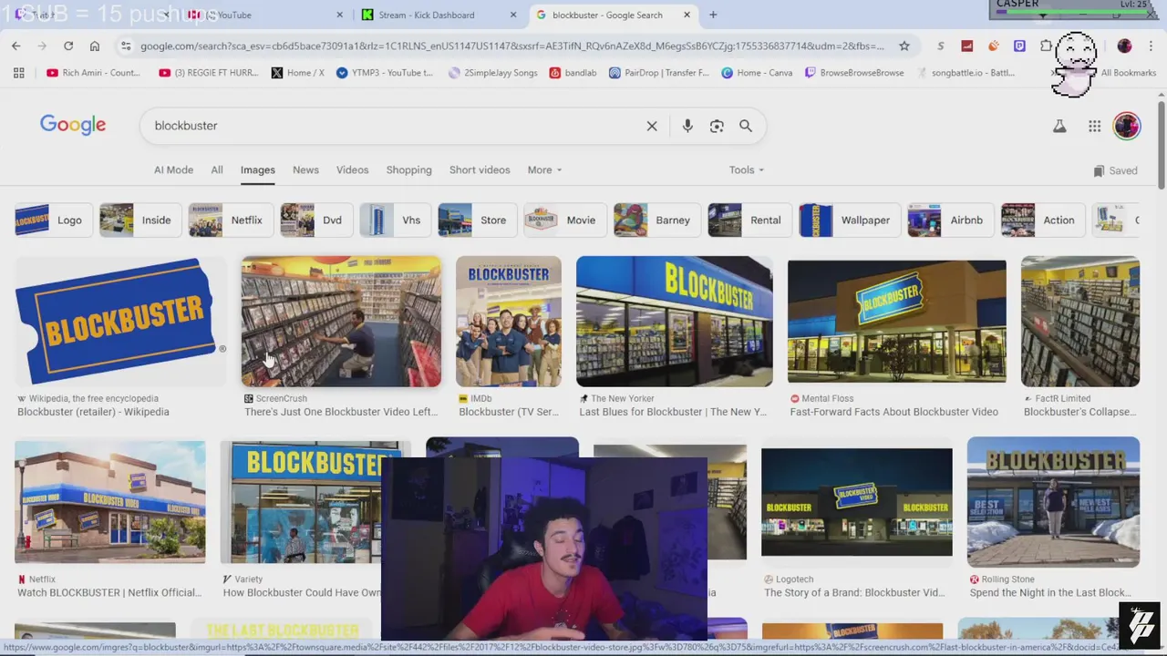1167x656 pixels.
Task: Reload the current page
Action: pyautogui.click(x=68, y=46)
